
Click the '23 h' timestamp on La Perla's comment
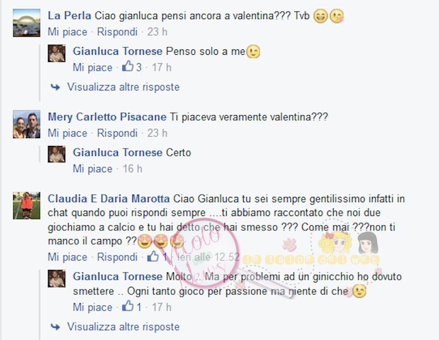point(157,32)
